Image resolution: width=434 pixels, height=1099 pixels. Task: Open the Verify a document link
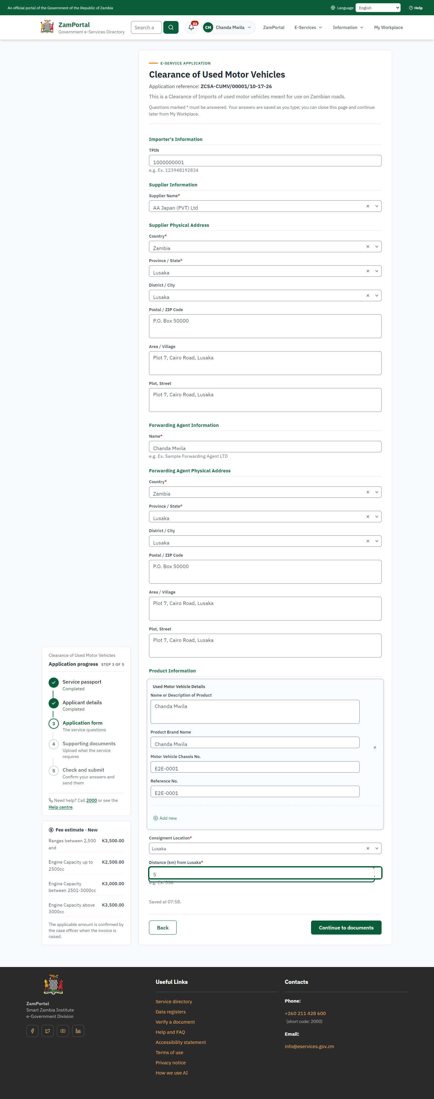click(x=175, y=1022)
